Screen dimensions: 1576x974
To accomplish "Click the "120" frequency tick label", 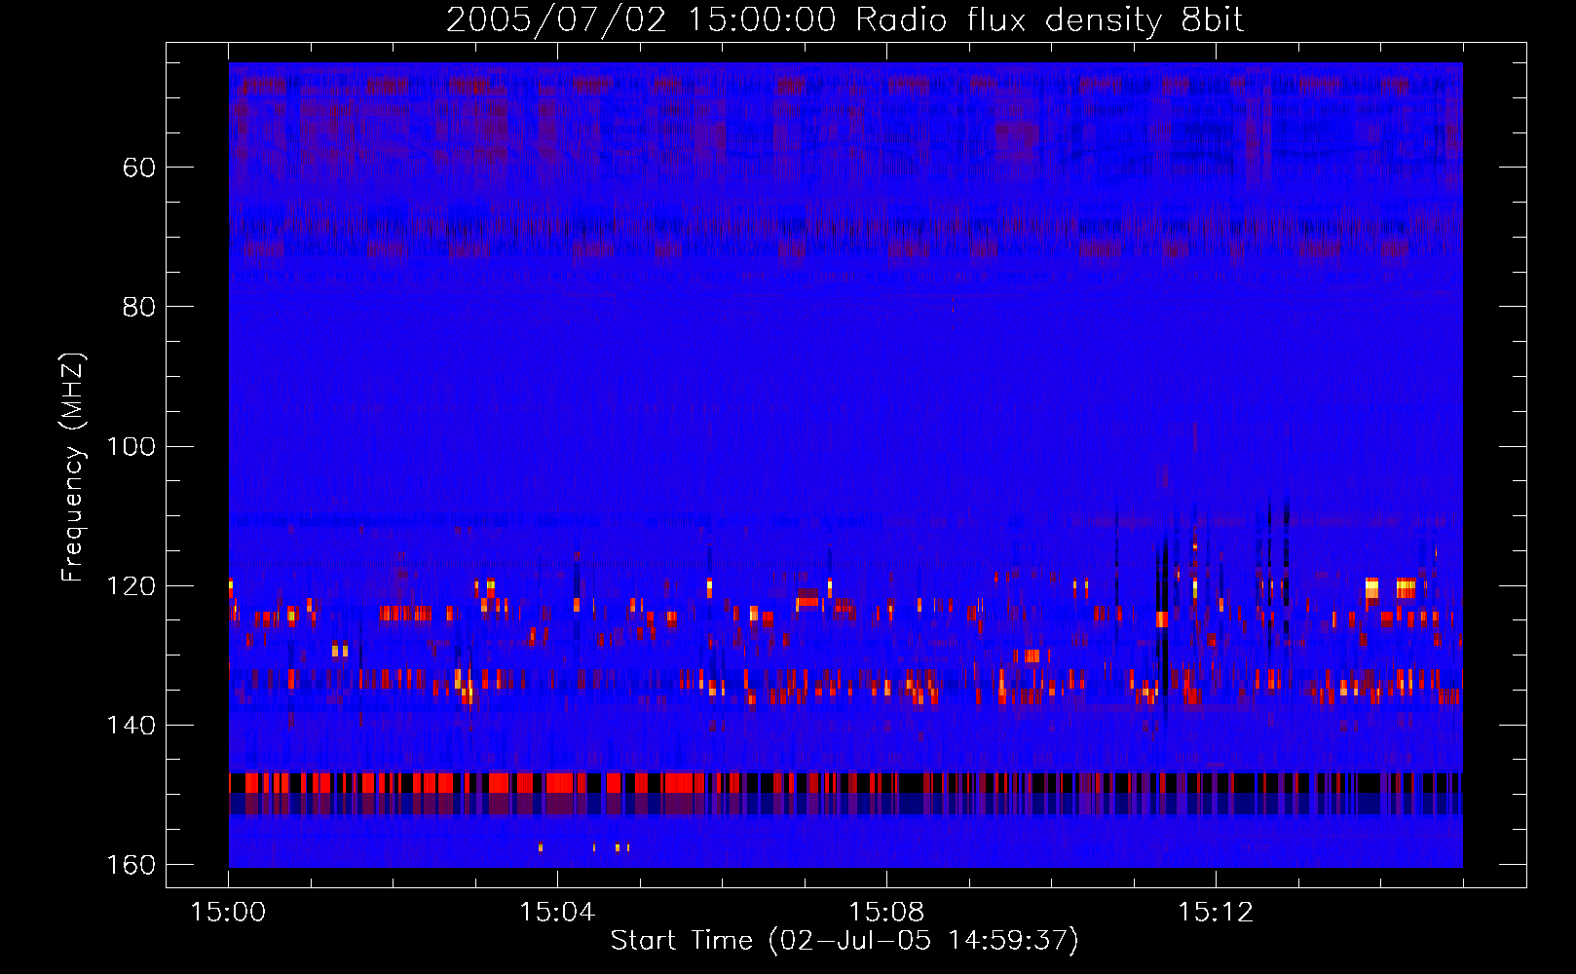I will [131, 585].
